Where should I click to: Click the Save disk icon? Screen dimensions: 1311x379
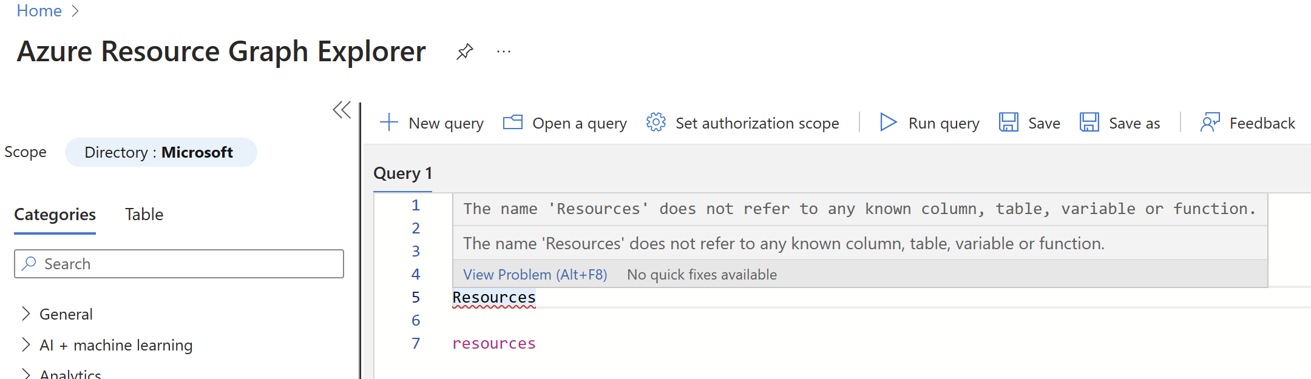pos(1009,122)
